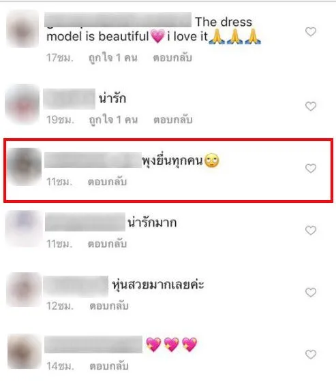Tap heart icon beside 19ชม. น่ารัก comment
The image size is (336, 386).
click(311, 106)
